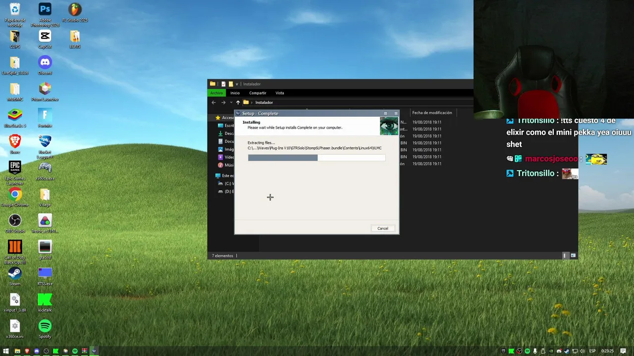The image size is (634, 356).
Task: Switch to the Waves setup taskbar button
Action: click(94, 351)
